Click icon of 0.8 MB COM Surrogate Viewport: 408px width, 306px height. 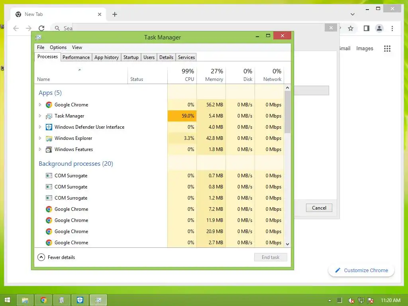click(49, 187)
